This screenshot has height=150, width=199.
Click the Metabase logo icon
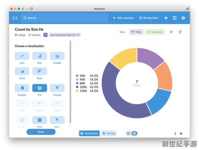pyautogui.click(x=15, y=18)
